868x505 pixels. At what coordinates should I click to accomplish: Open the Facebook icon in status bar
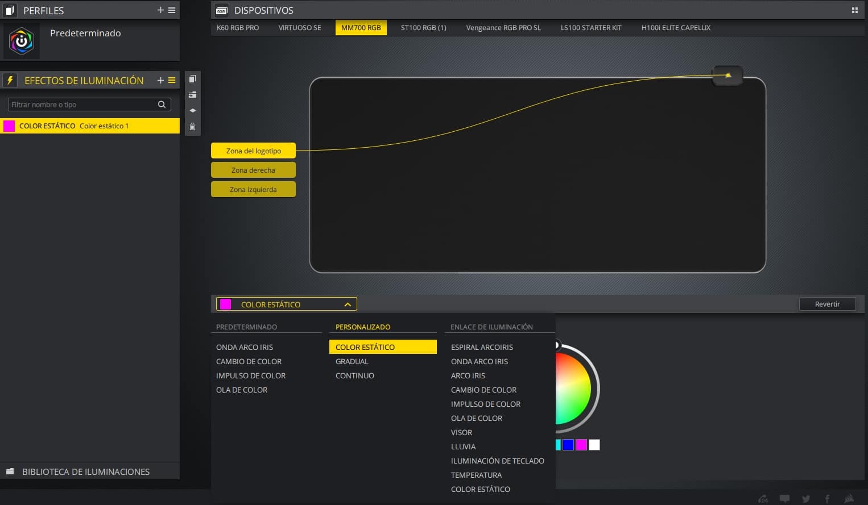[x=827, y=499]
